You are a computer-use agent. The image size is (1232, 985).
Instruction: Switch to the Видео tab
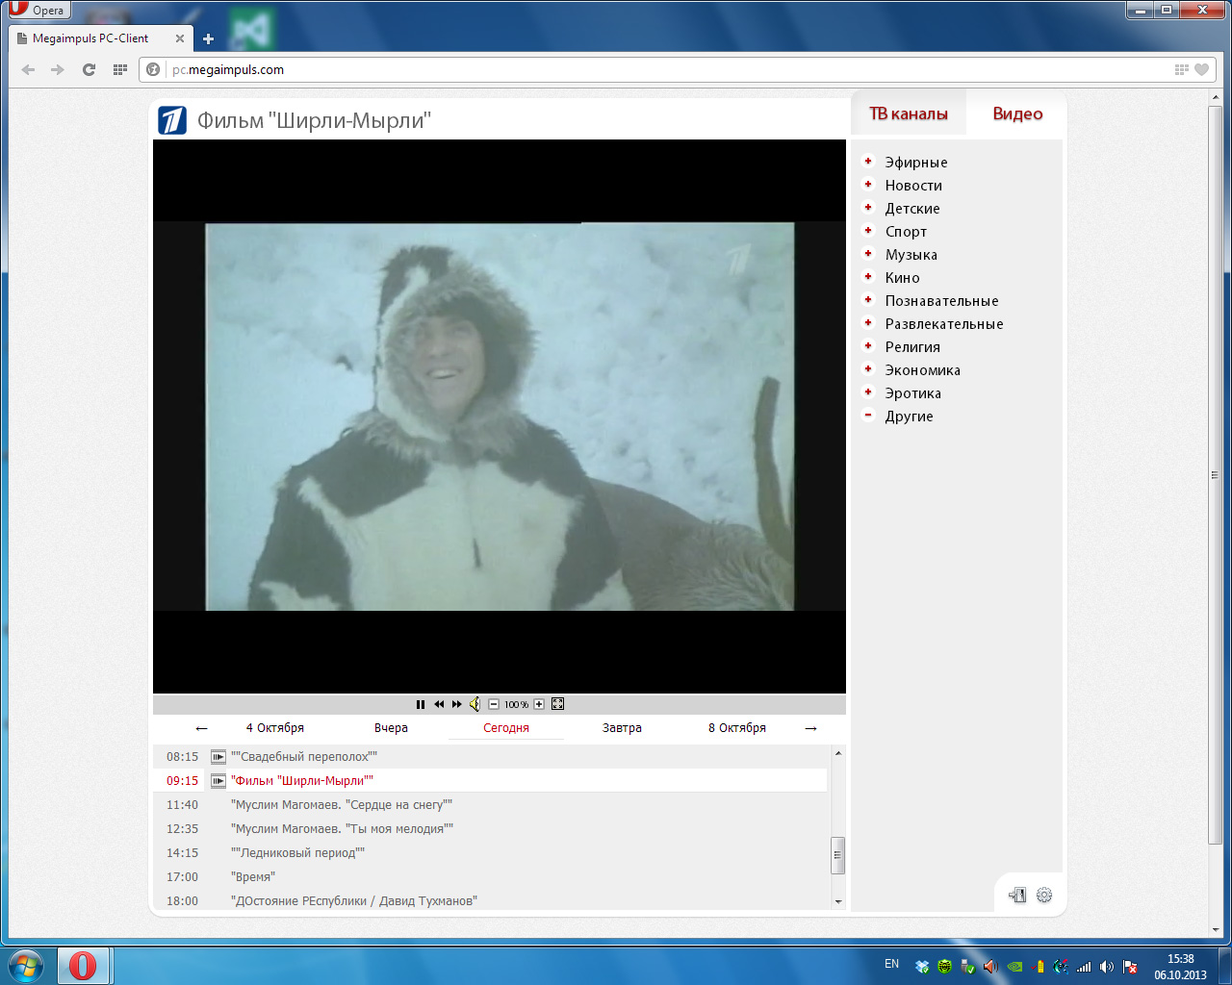[x=1017, y=114]
